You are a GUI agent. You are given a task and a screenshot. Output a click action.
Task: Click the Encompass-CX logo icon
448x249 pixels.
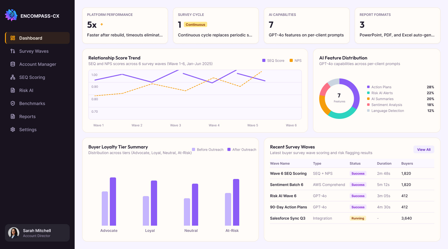pyautogui.click(x=11, y=15)
